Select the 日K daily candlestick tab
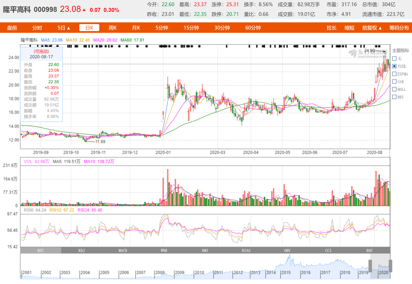412x284 pixels. coord(89,28)
